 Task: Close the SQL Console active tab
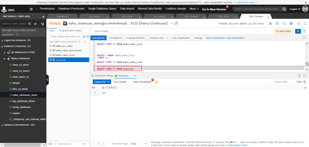(268, 18)
